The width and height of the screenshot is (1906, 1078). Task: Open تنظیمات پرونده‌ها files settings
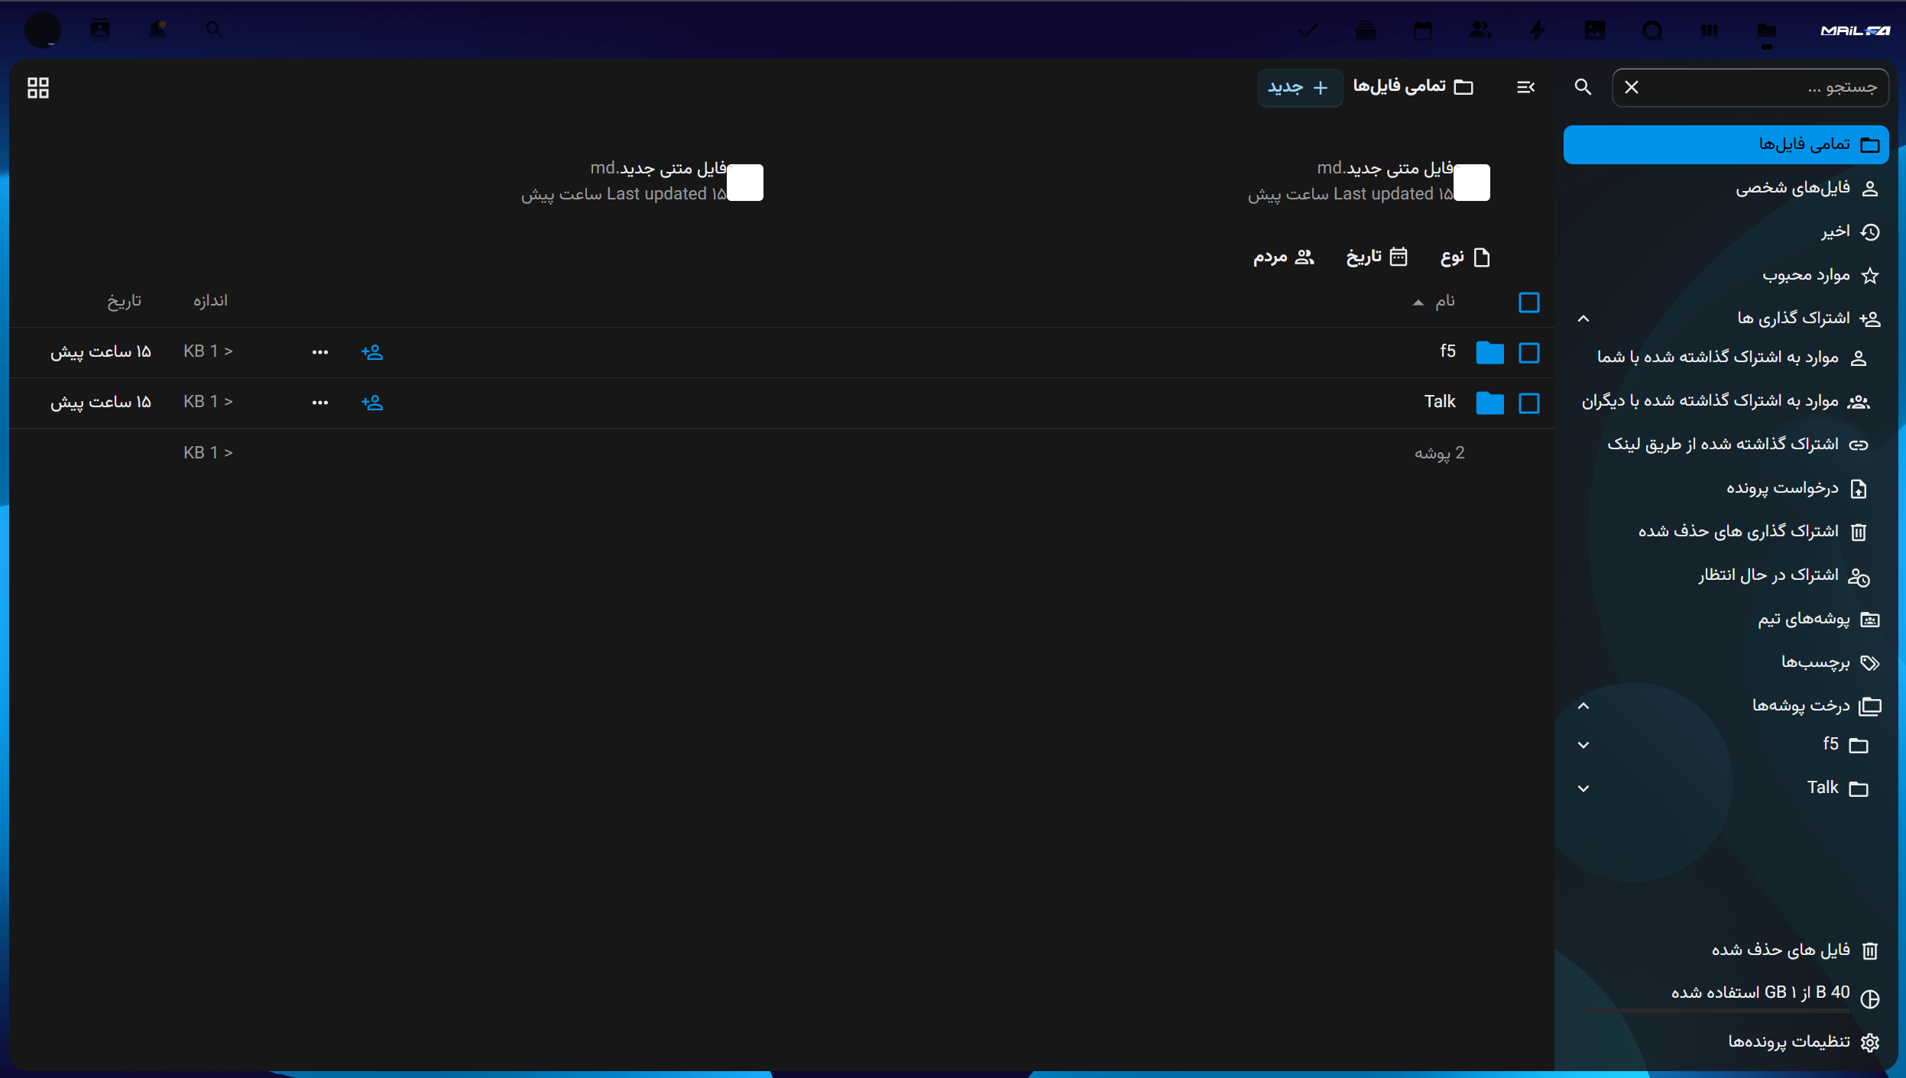(x=1726, y=1042)
